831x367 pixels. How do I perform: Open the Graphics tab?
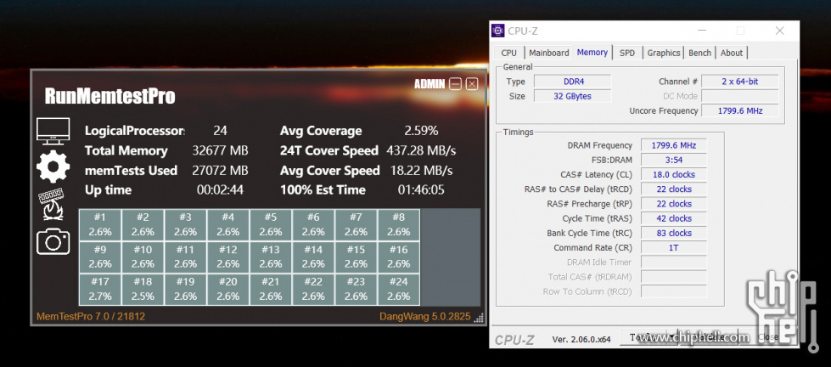point(664,53)
